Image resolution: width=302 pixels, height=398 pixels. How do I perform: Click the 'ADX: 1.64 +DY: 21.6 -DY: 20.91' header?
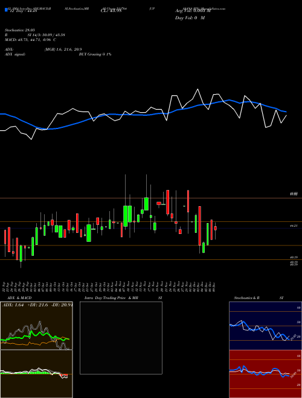point(37,305)
